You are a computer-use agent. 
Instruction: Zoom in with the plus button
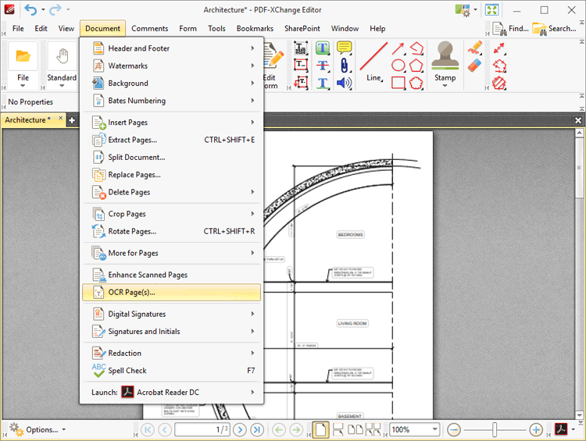coord(536,430)
